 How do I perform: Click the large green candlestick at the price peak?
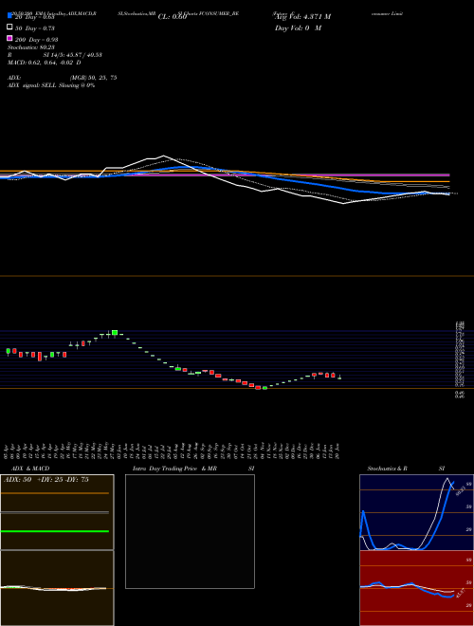tap(115, 333)
